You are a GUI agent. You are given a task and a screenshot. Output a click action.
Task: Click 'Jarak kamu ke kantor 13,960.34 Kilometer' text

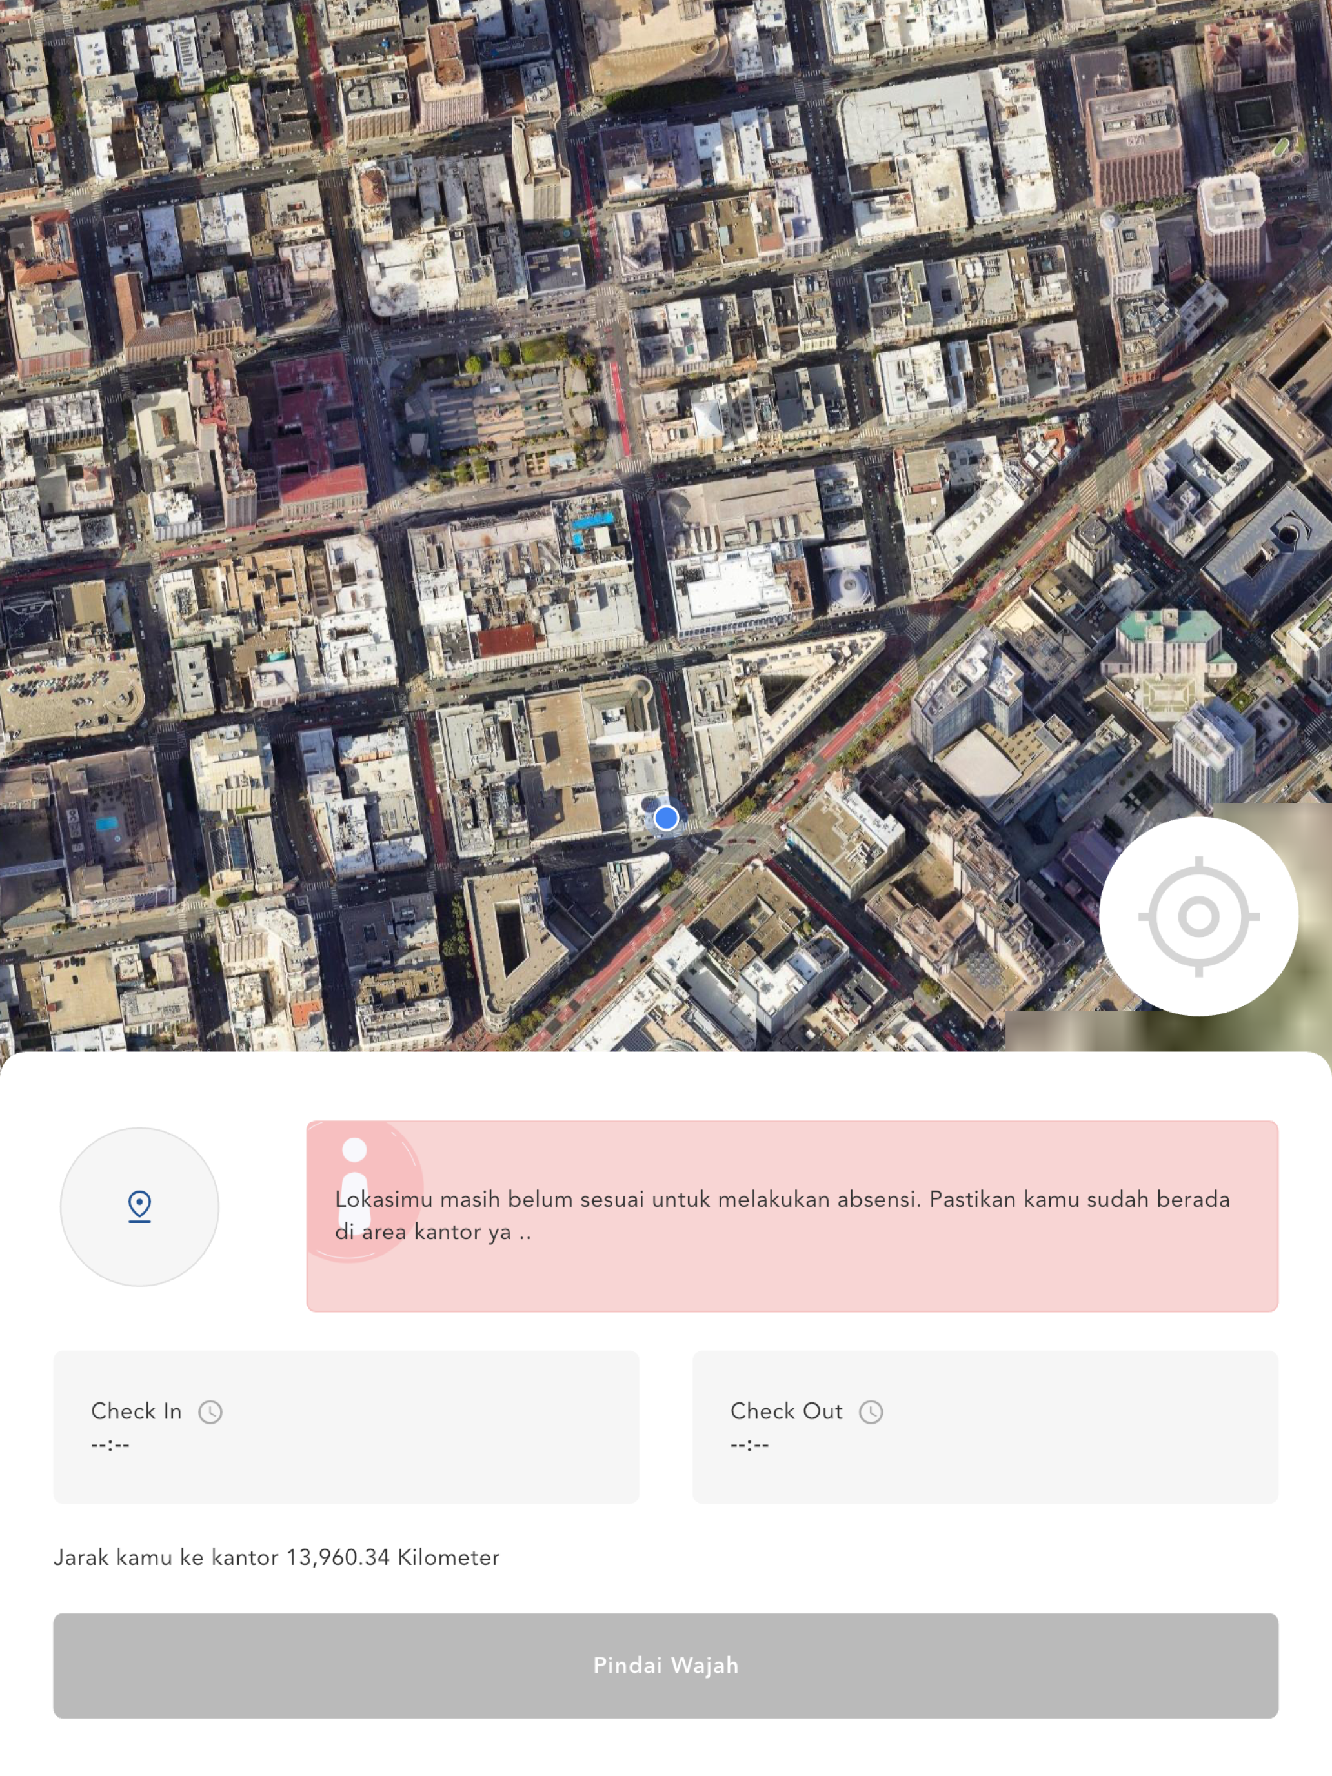pyautogui.click(x=276, y=1558)
